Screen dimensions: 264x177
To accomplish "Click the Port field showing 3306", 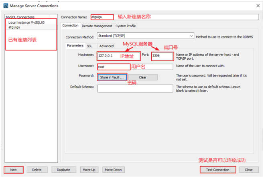I will tap(162, 56).
